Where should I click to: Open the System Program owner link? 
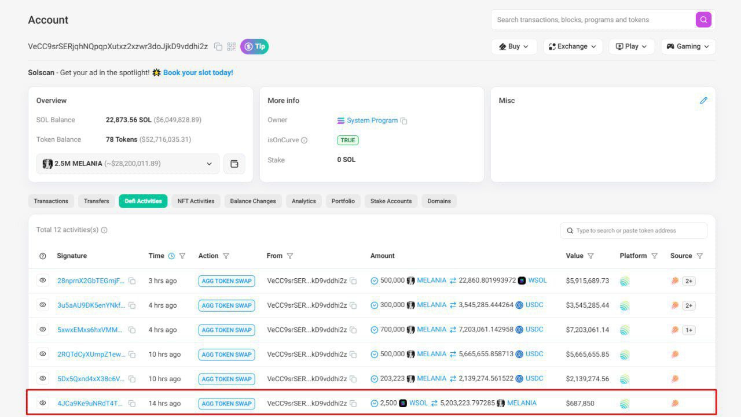(372, 120)
